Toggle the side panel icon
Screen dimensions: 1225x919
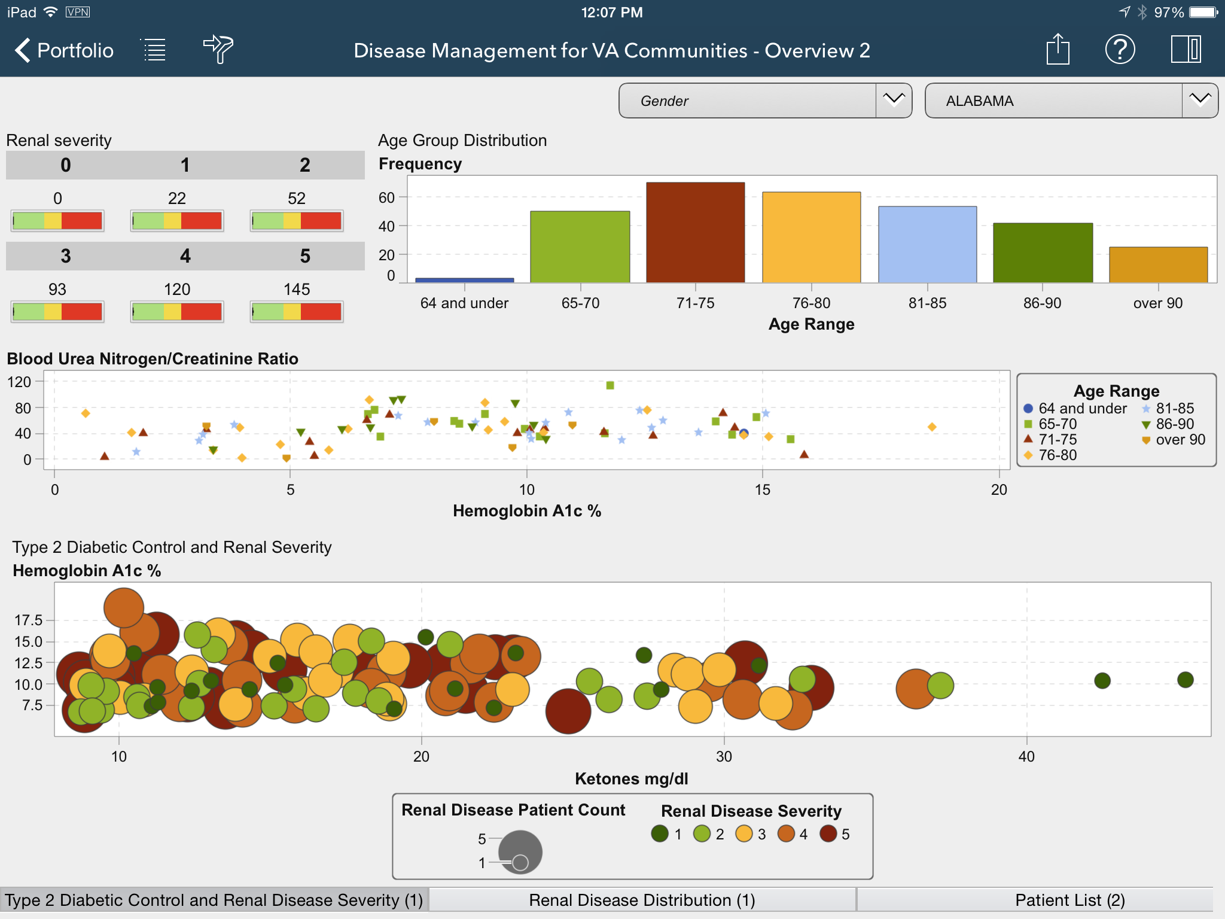tap(1186, 49)
